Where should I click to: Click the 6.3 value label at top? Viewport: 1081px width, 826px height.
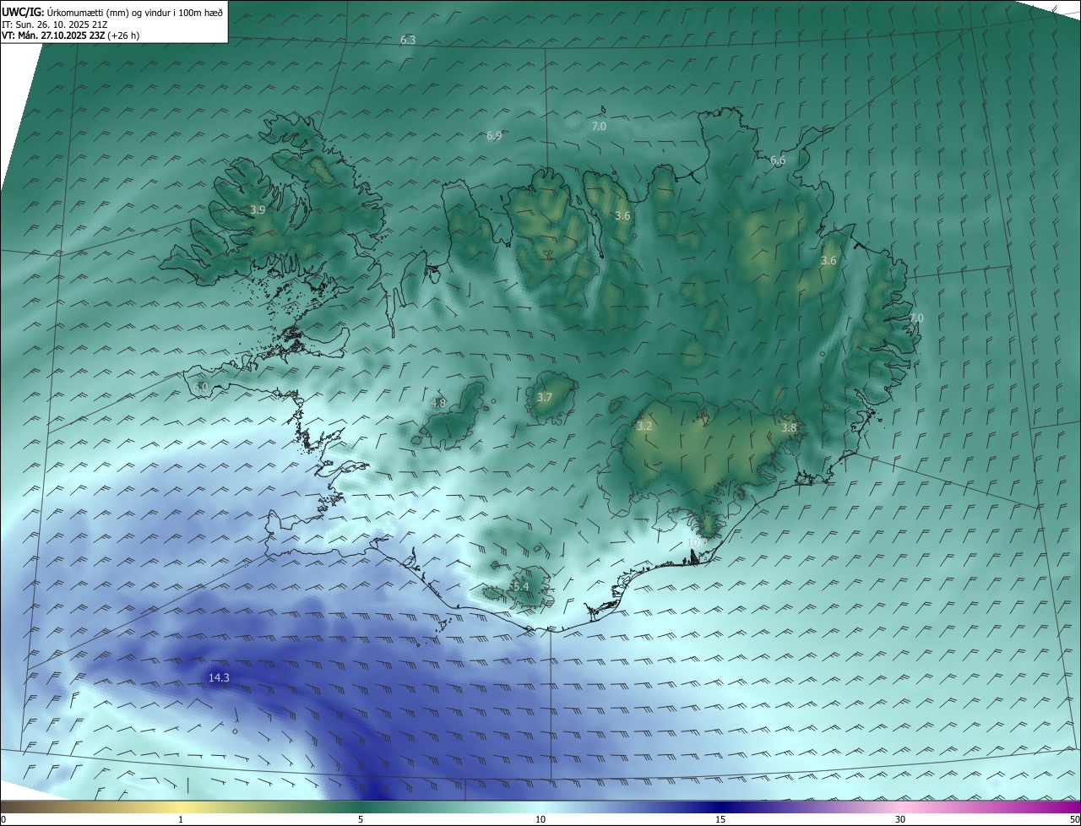tap(408, 40)
